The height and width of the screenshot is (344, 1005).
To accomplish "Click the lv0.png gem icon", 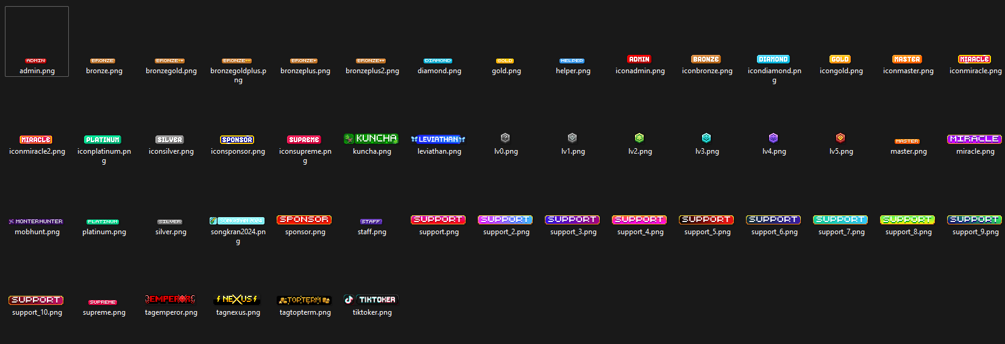I will click(505, 138).
